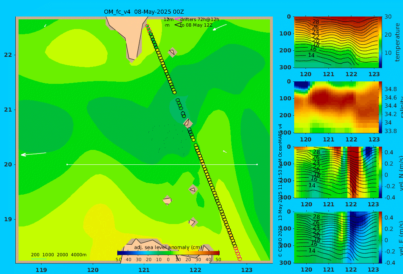Image resolution: width=403 pixels, height=274 pixels.
Task: Click the '200 1000 2000 4000m' depth legend
Action: coord(58,255)
